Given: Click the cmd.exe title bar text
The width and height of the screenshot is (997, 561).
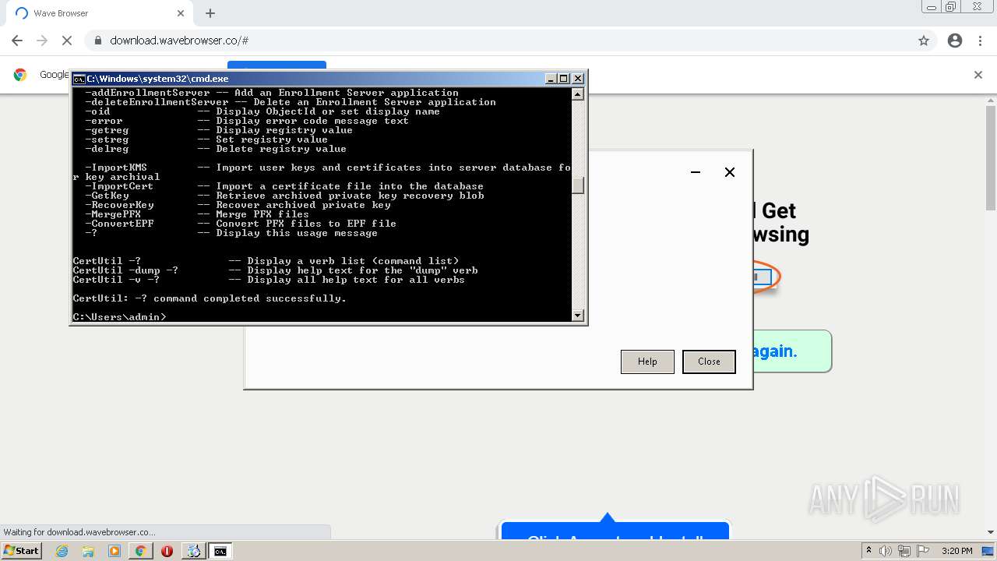Looking at the screenshot, I should pyautogui.click(x=157, y=79).
